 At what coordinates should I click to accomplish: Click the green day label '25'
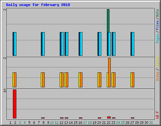click(123, 123)
